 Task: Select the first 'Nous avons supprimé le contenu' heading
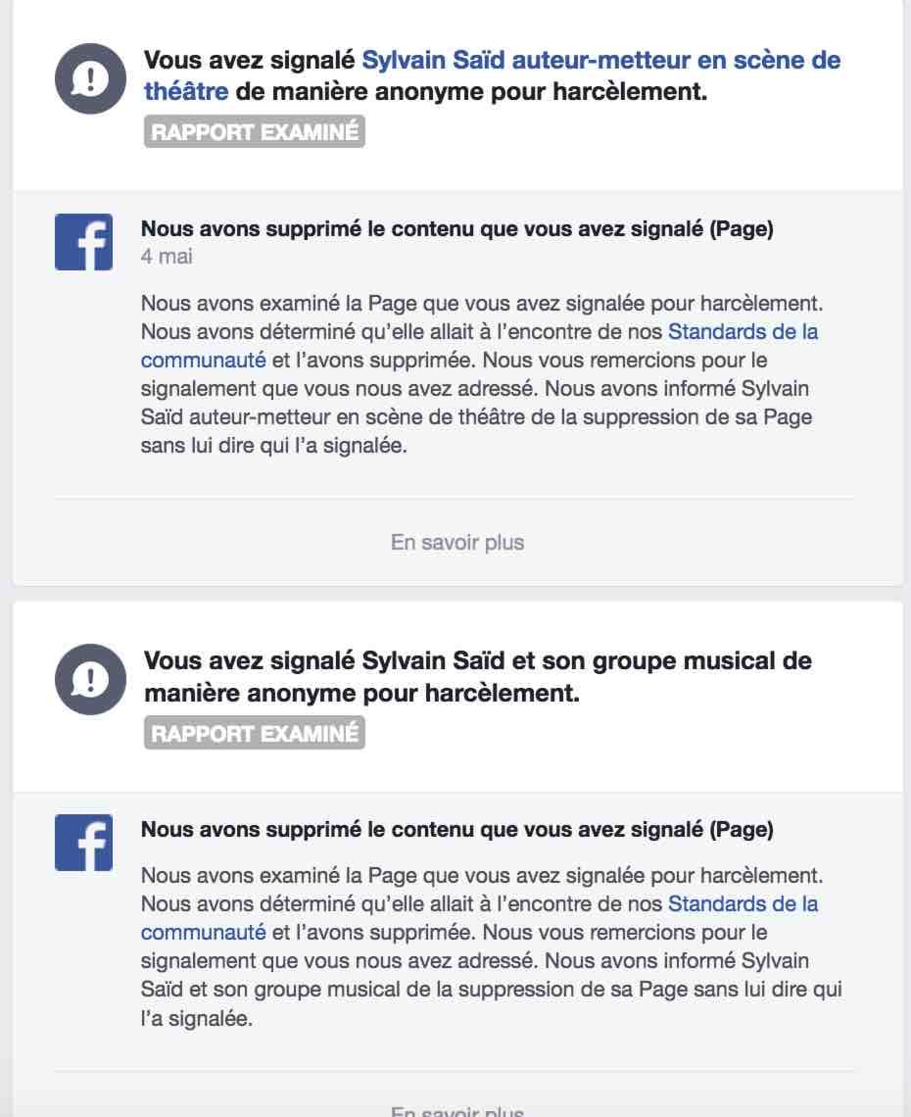(x=457, y=229)
